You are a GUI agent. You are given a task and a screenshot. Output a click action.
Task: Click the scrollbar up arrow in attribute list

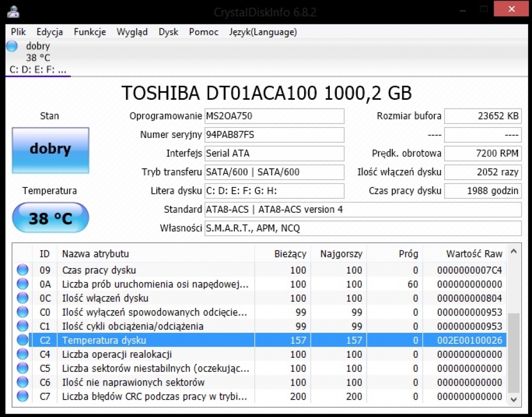tap(514, 251)
